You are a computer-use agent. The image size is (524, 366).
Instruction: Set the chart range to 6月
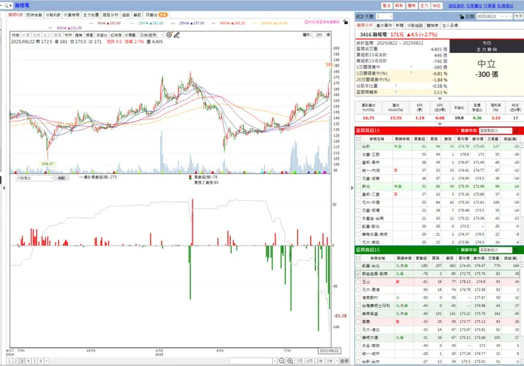[309, 361]
